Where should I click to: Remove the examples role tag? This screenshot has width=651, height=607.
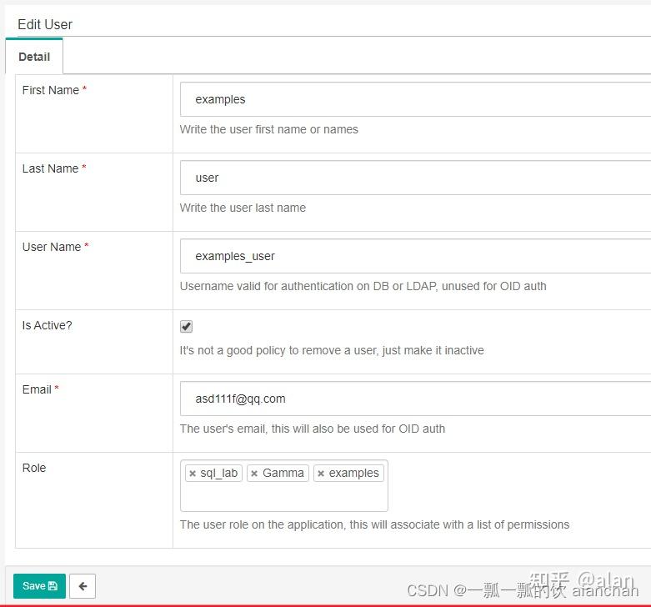pos(321,474)
